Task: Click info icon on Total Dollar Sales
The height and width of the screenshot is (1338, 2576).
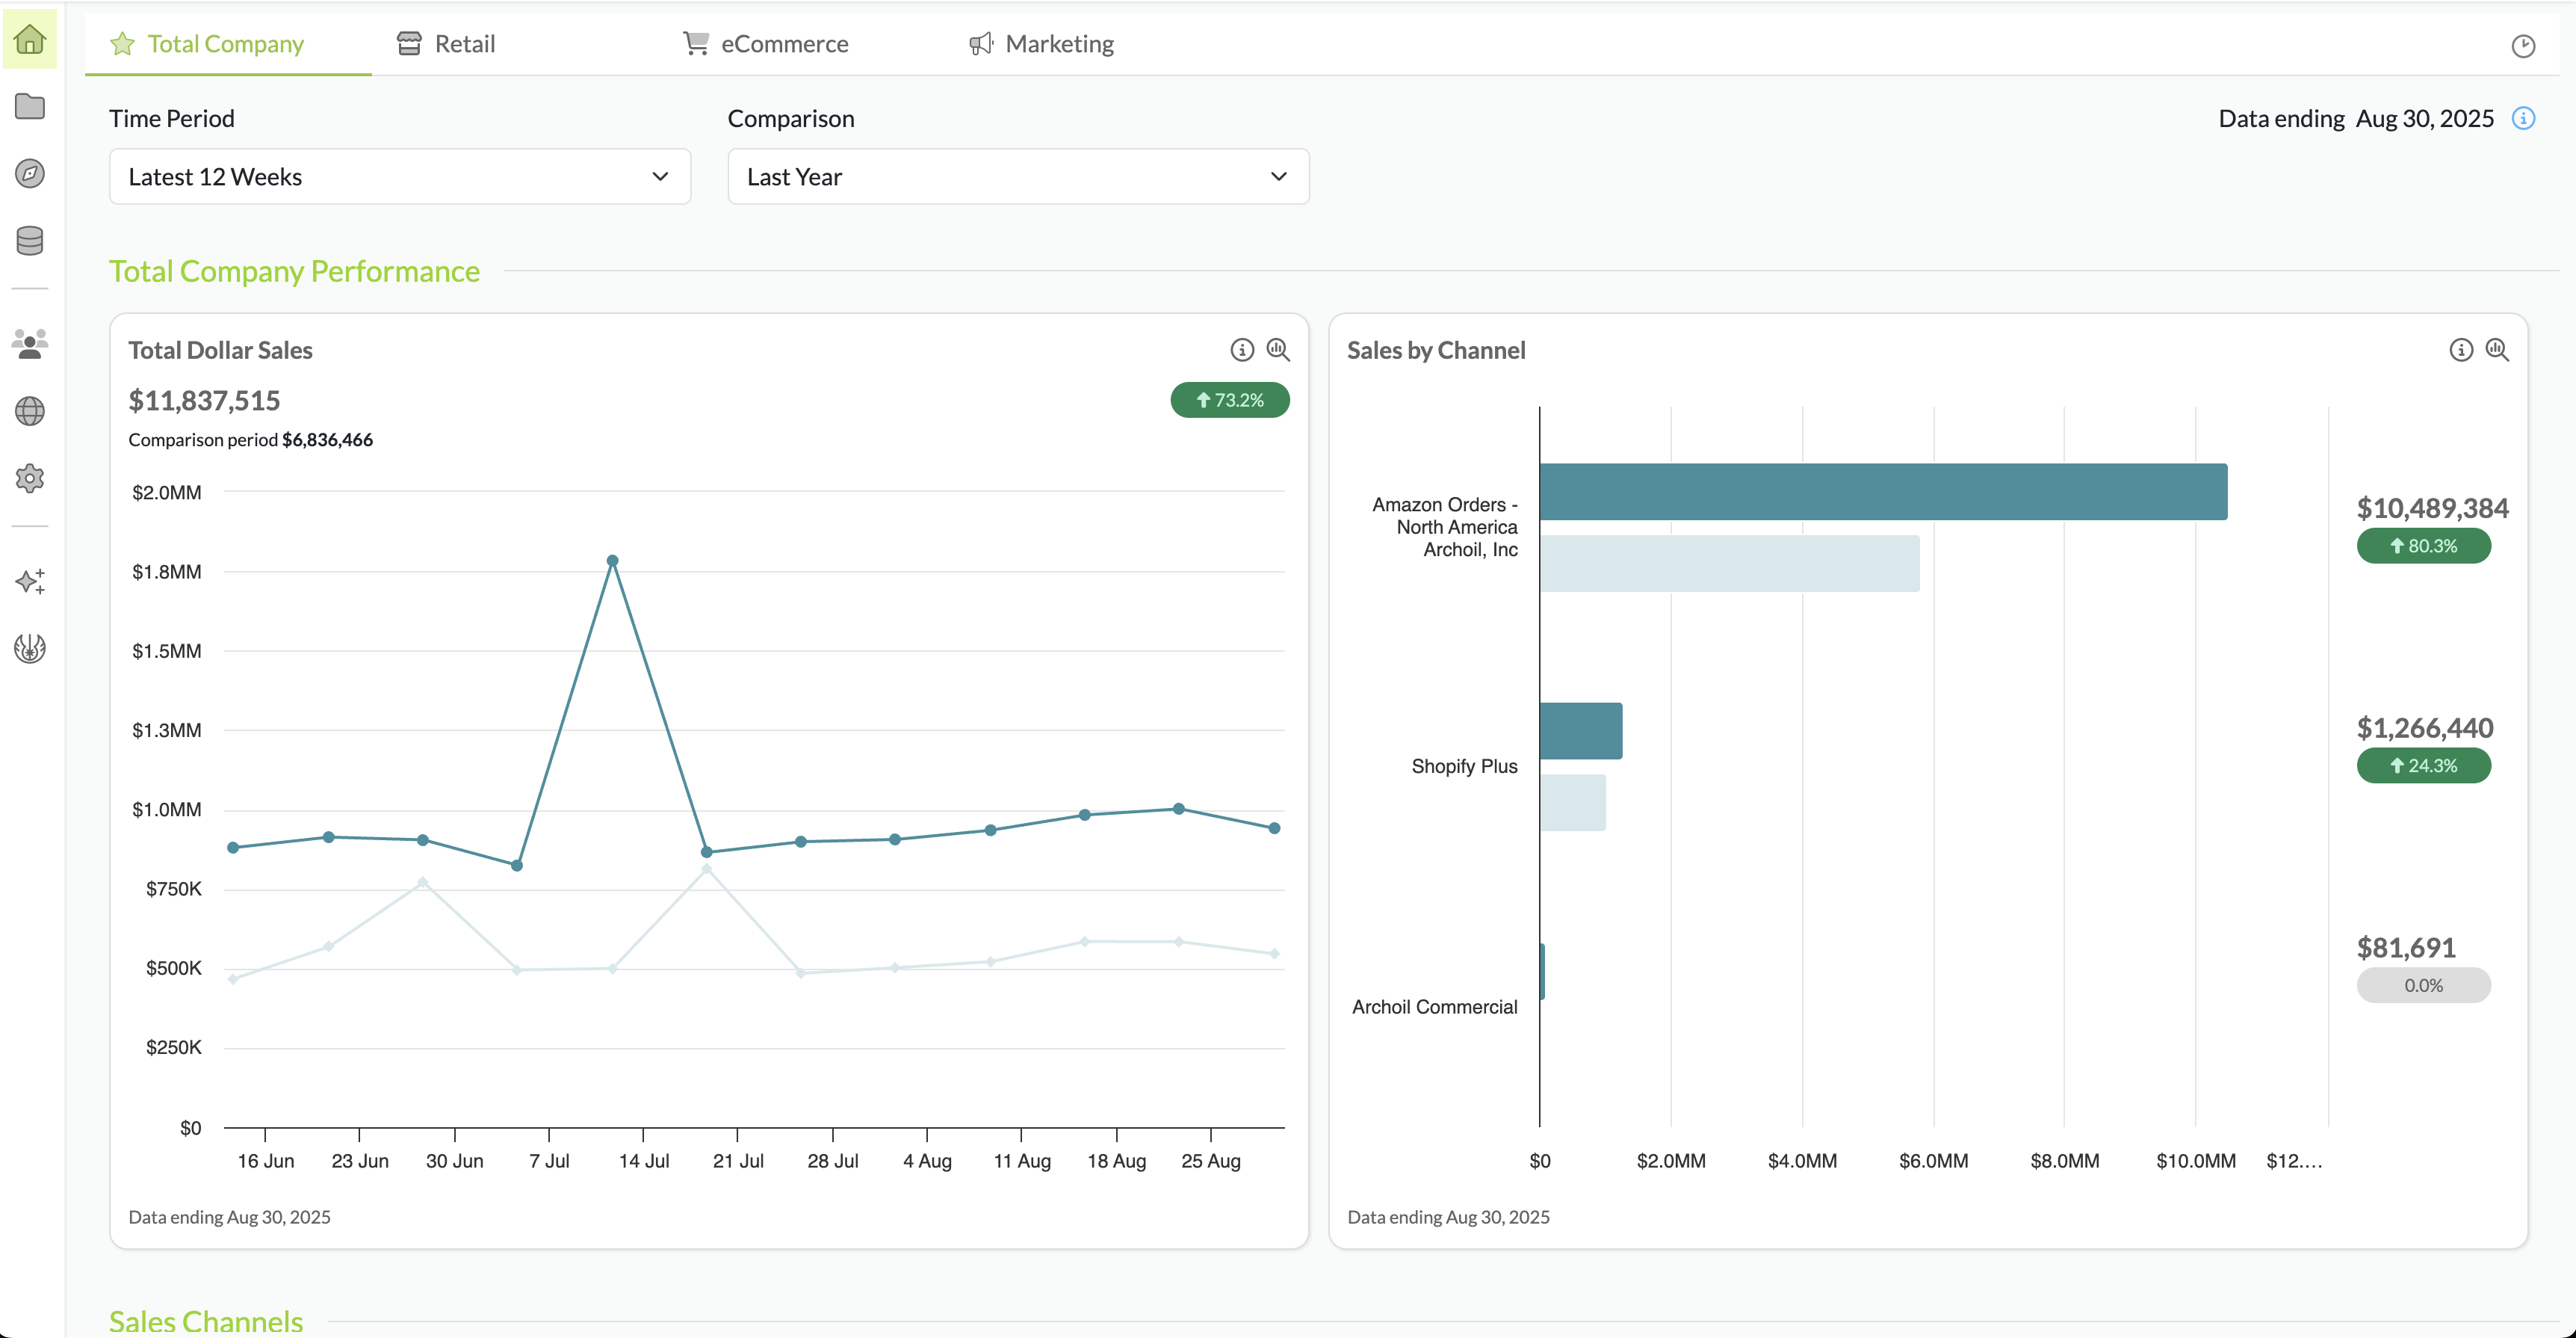Action: click(x=1241, y=349)
